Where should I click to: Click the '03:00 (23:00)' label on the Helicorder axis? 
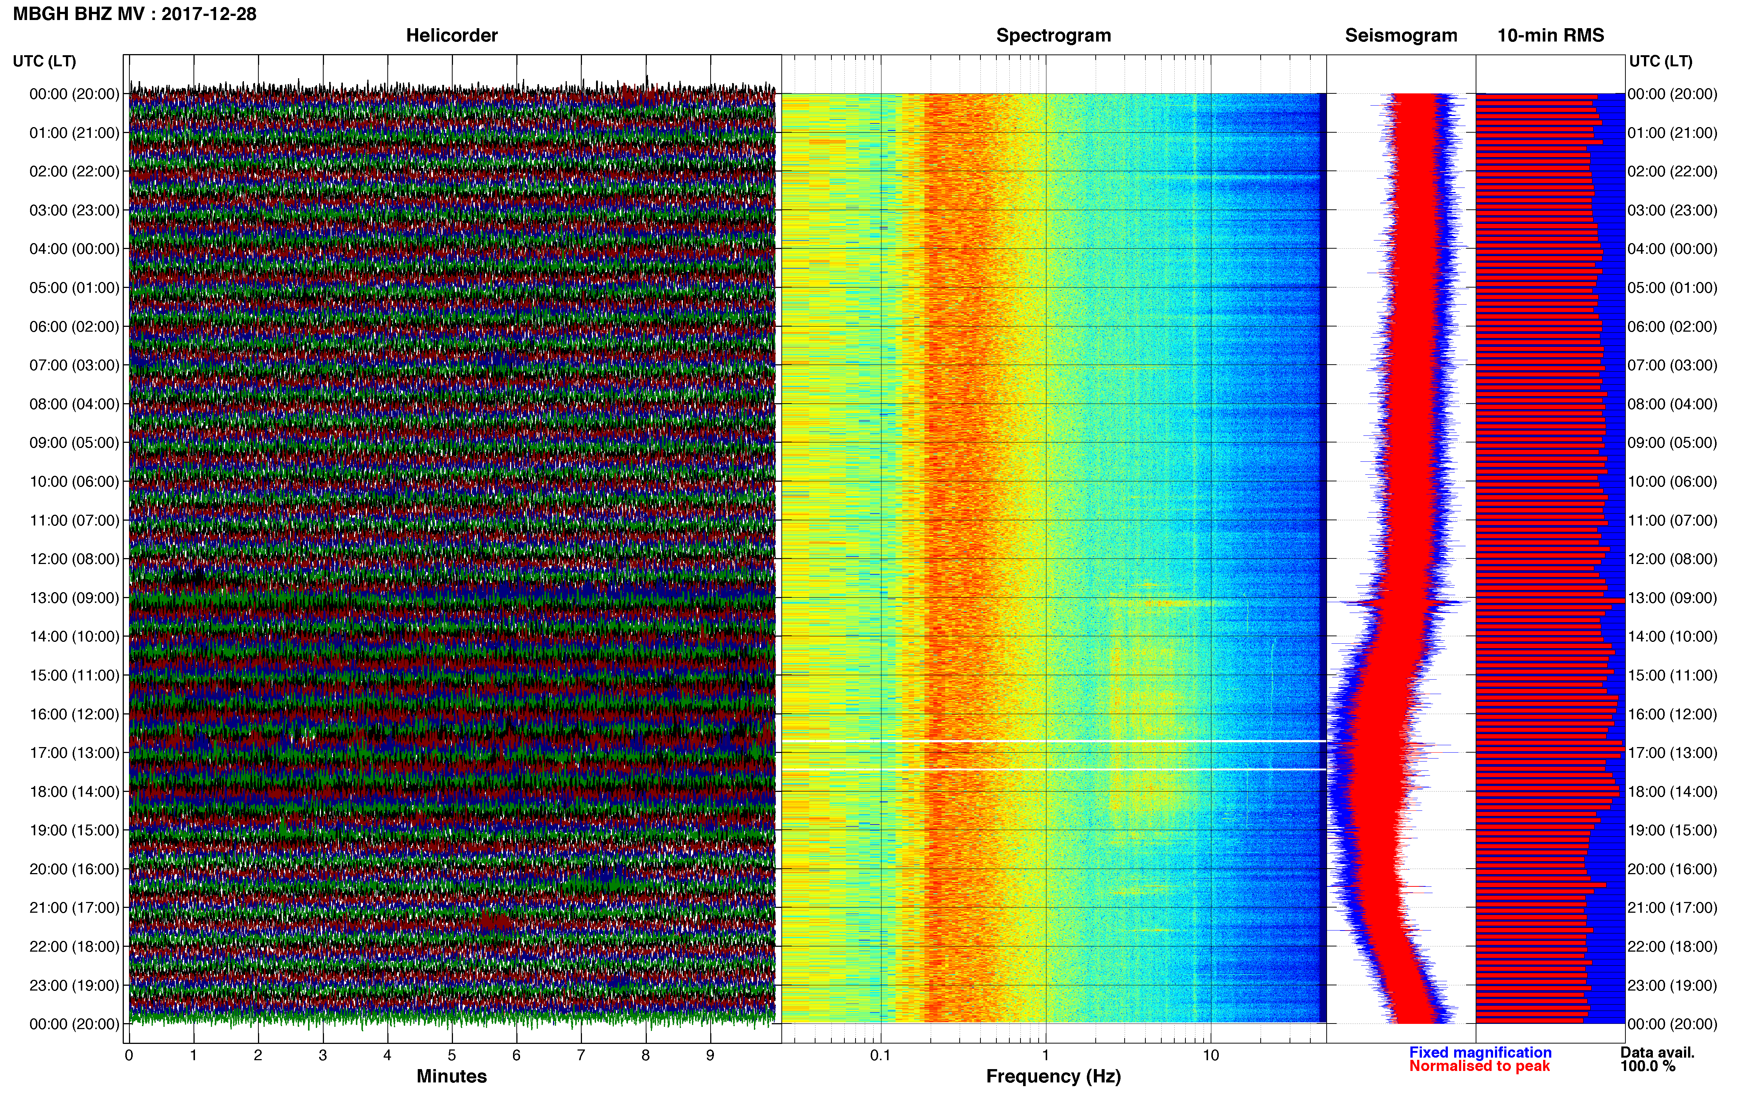pyautogui.click(x=74, y=210)
